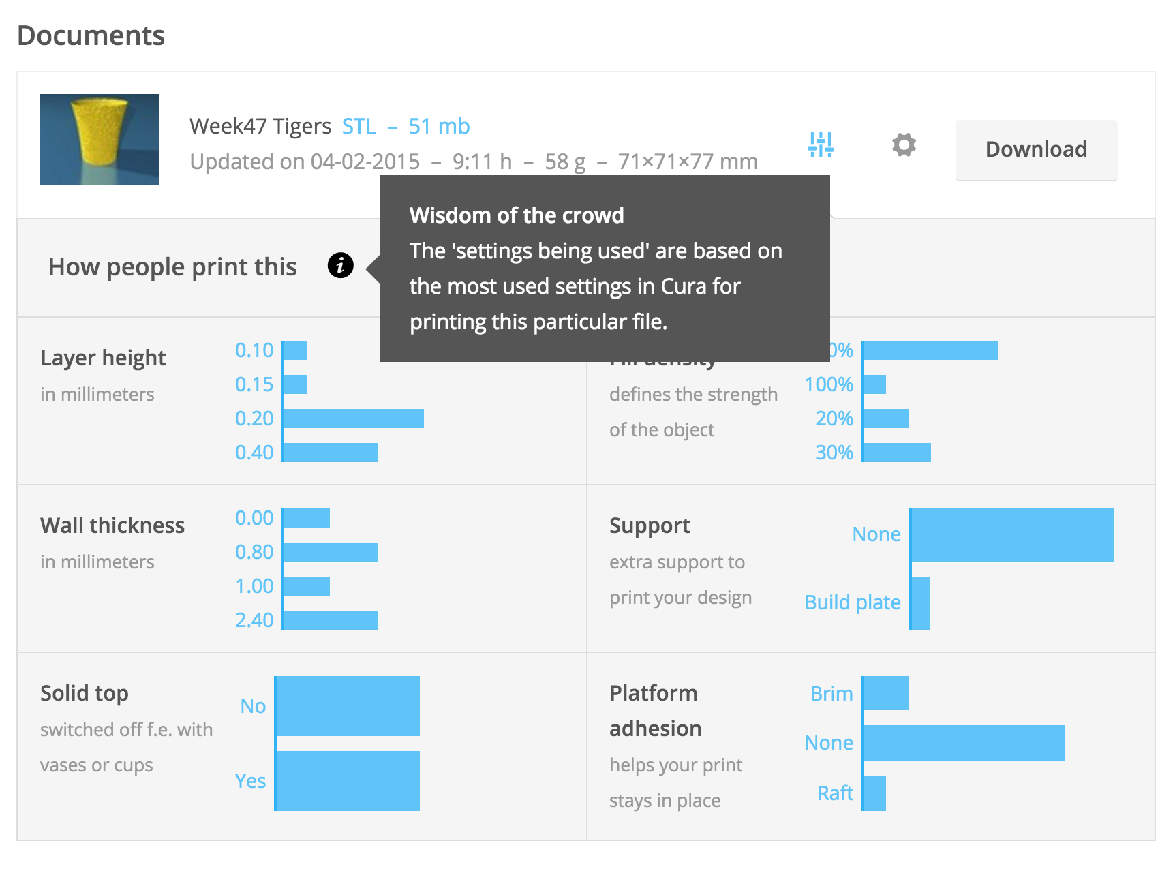Select the Solid top Yes bar
This screenshot has height=871, width=1175.
(x=347, y=781)
